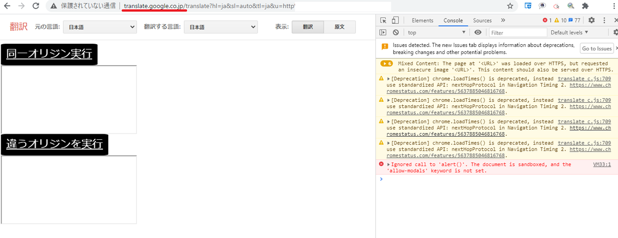
Task: Open the magnifier extension icon
Action: tap(571, 6)
